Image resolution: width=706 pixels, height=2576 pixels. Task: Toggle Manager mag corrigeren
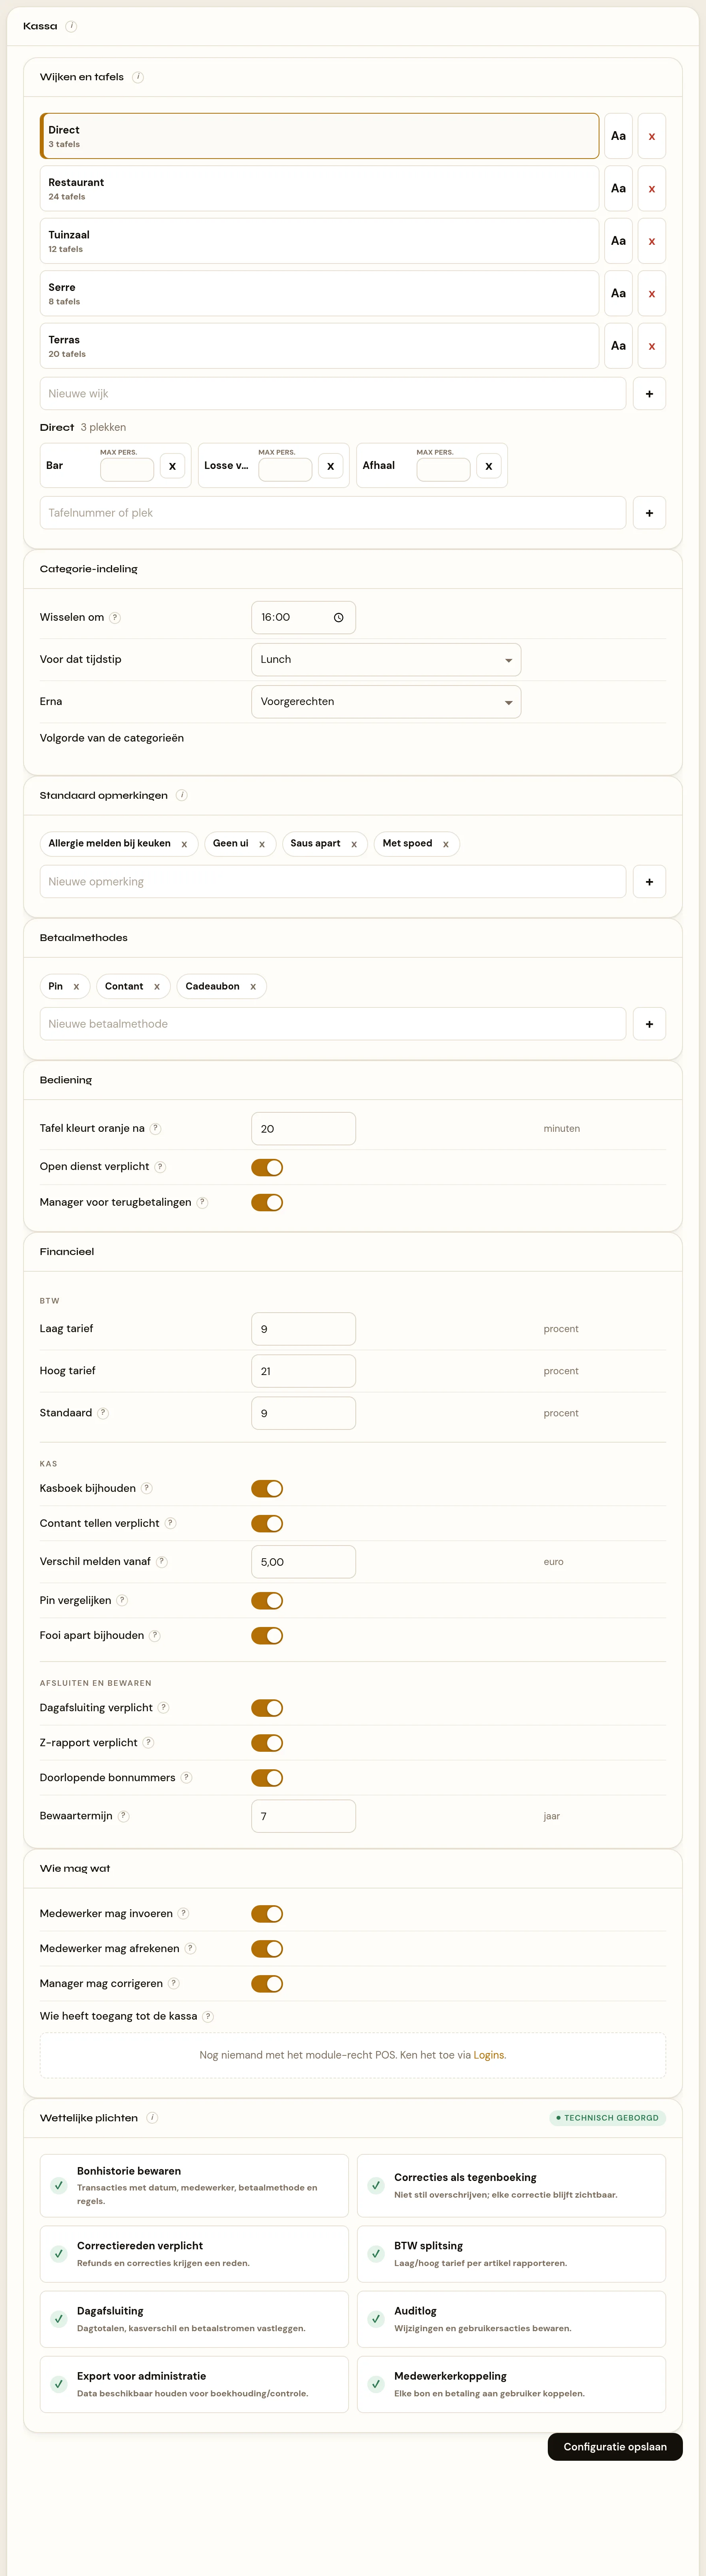tap(267, 1984)
